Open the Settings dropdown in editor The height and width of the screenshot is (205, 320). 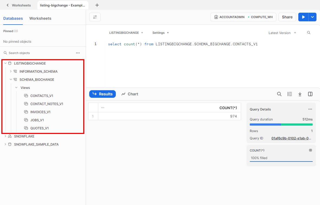(x=161, y=33)
